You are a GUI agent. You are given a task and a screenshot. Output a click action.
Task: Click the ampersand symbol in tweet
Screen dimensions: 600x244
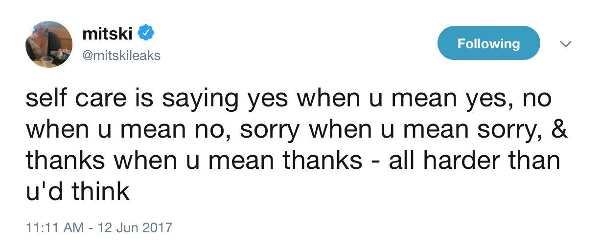click(x=559, y=130)
